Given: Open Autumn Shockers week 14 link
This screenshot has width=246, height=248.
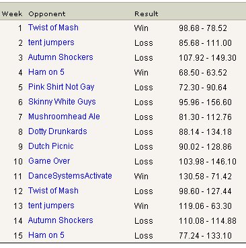Looking at the screenshot, I should [60, 220].
